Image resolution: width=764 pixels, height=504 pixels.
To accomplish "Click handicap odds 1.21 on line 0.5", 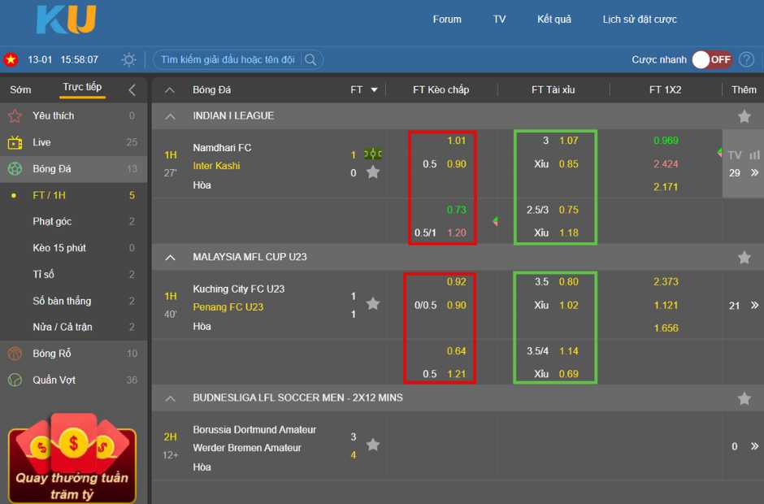I will [x=457, y=374].
